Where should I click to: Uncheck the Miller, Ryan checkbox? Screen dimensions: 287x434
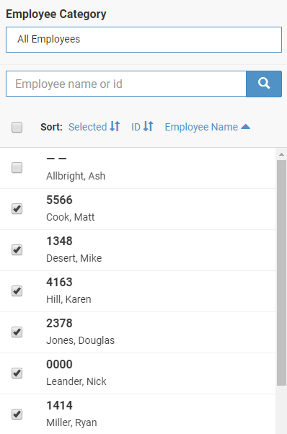tap(17, 415)
